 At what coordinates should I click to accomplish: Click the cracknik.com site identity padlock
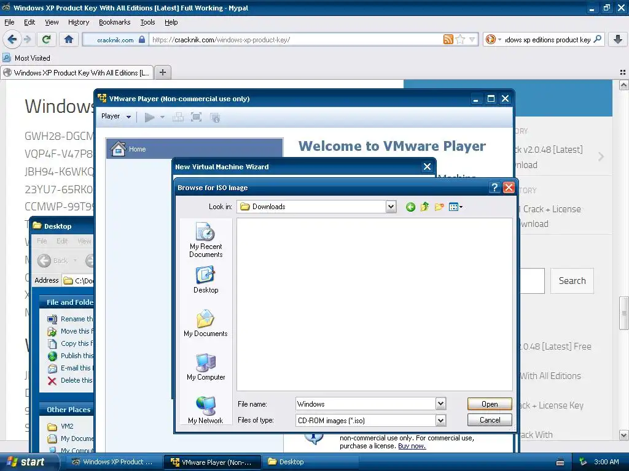pyautogui.click(x=142, y=39)
